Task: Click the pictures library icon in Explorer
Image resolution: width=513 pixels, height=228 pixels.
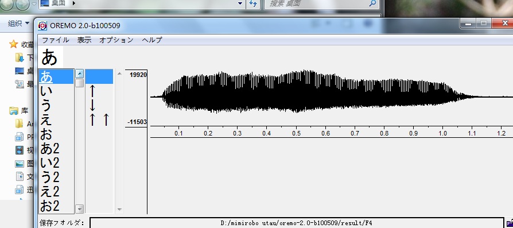Action: [20, 164]
